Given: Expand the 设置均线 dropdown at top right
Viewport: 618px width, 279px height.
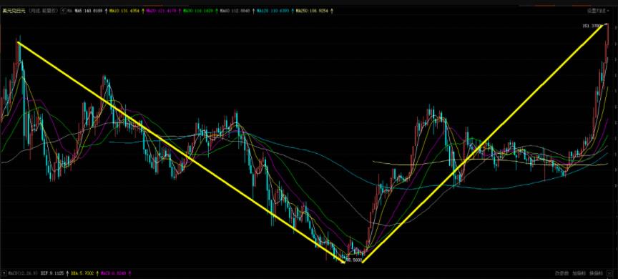Looking at the screenshot, I should tap(596, 11).
